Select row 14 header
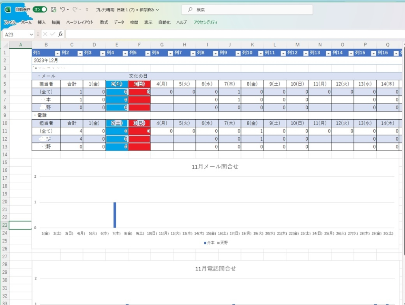The height and width of the screenshot is (305, 405). (4, 155)
